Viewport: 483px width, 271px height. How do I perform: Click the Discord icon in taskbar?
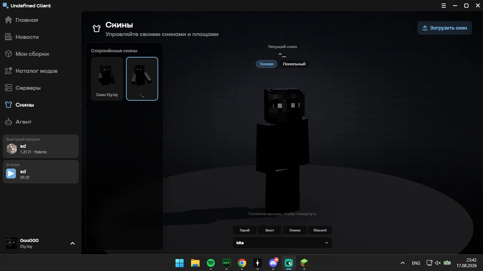[x=273, y=263]
